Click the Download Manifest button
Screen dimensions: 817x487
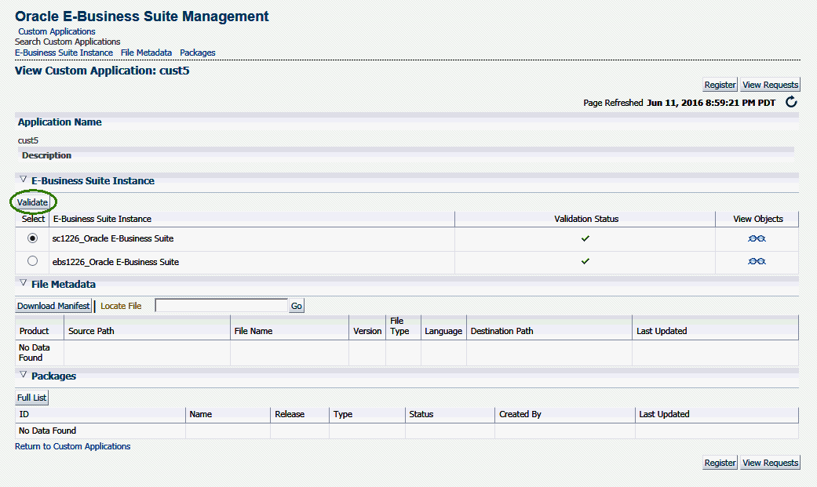point(53,306)
